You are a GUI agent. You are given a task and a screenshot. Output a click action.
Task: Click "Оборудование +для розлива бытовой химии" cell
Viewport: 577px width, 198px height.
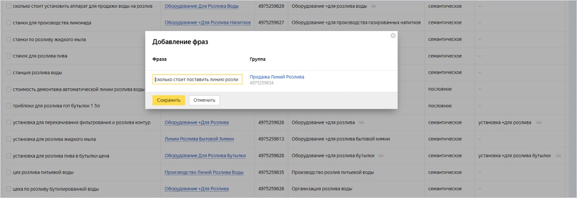(x=340, y=139)
